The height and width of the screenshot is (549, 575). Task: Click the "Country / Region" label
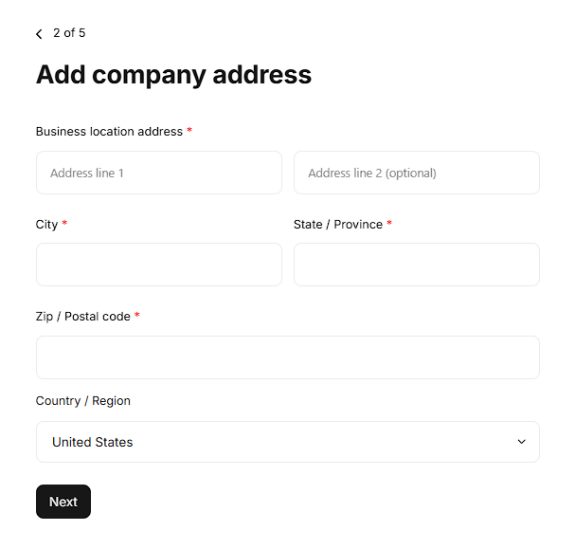pos(83,401)
